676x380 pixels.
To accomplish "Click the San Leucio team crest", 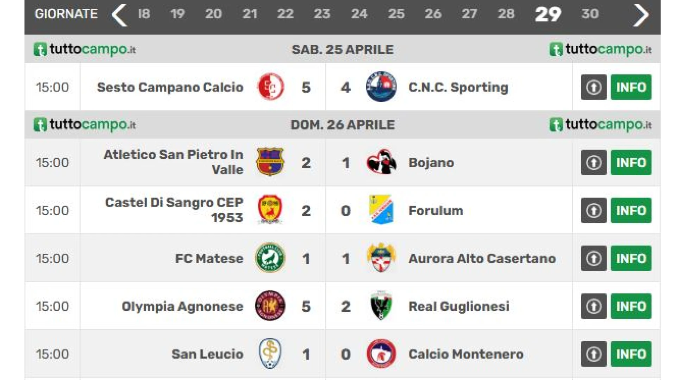I will pyautogui.click(x=270, y=354).
